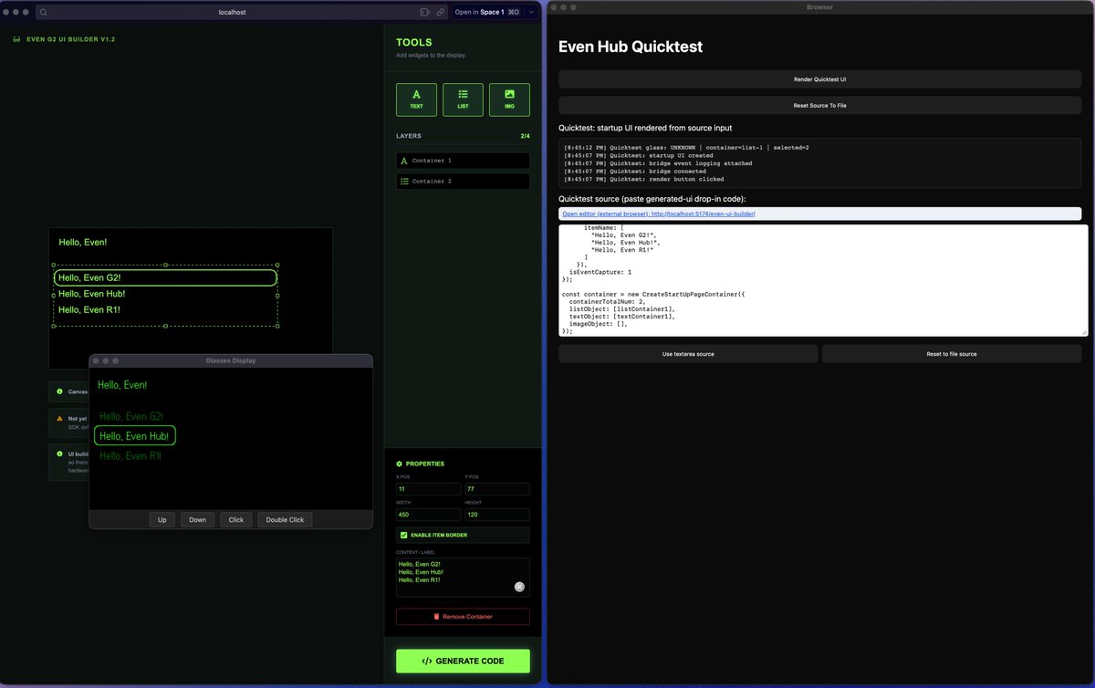Click the Glasses Display window title bar
The height and width of the screenshot is (688, 1095).
click(231, 360)
